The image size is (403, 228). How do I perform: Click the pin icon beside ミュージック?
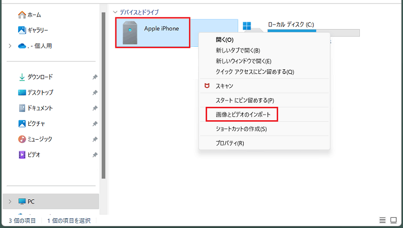[x=95, y=139]
